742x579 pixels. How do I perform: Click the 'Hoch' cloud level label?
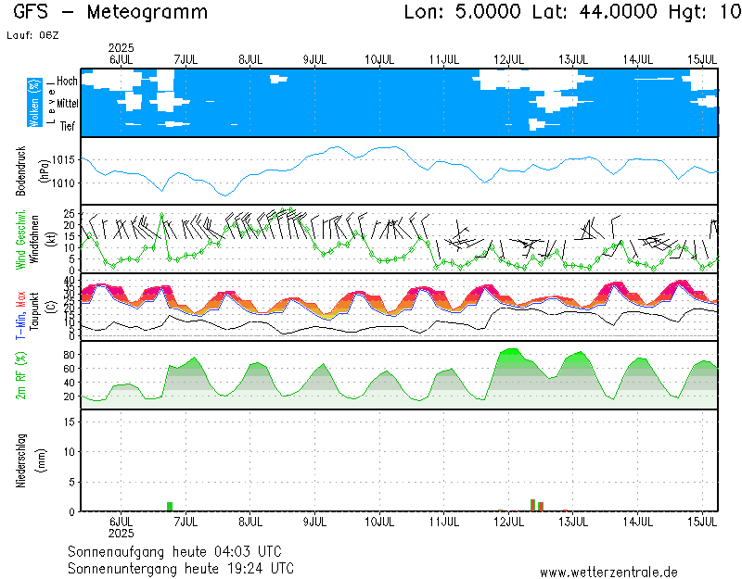click(x=67, y=81)
